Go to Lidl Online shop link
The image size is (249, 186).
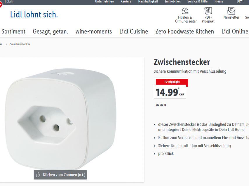click(235, 31)
